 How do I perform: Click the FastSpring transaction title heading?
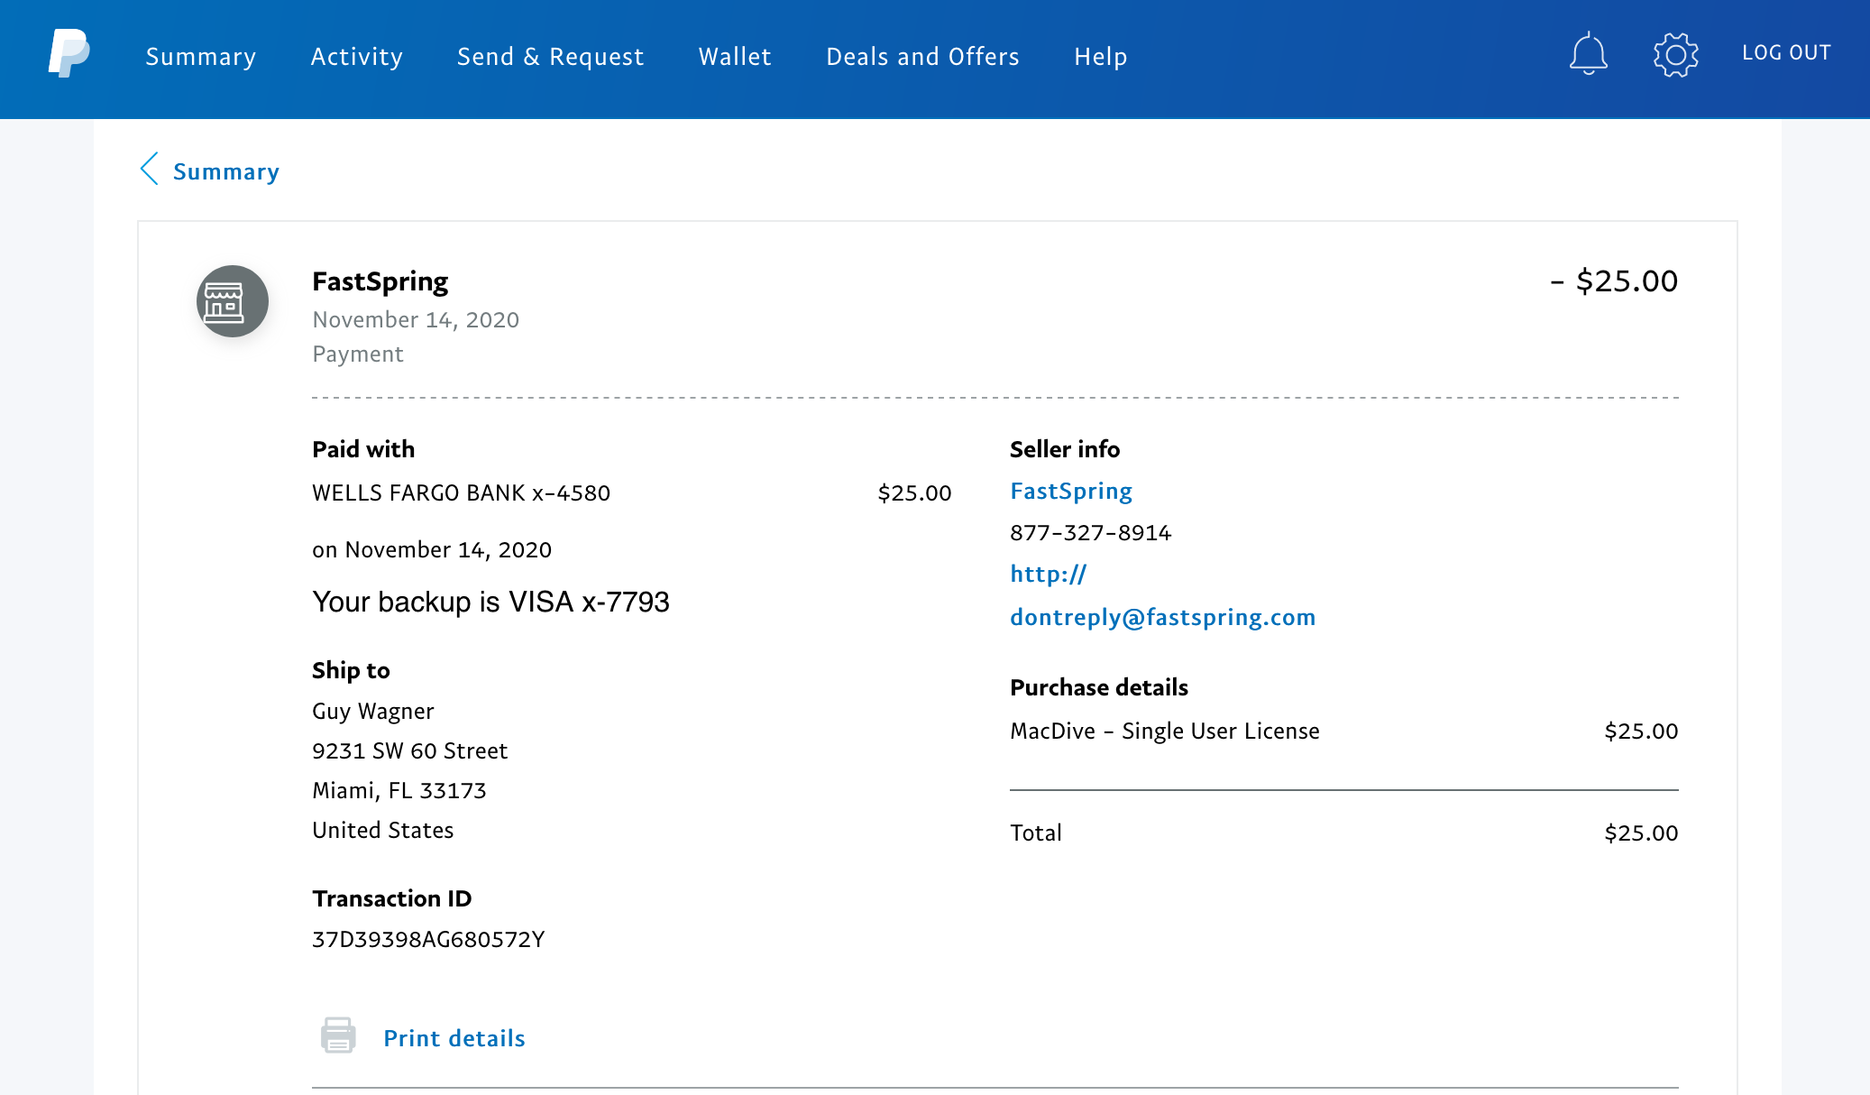(380, 281)
